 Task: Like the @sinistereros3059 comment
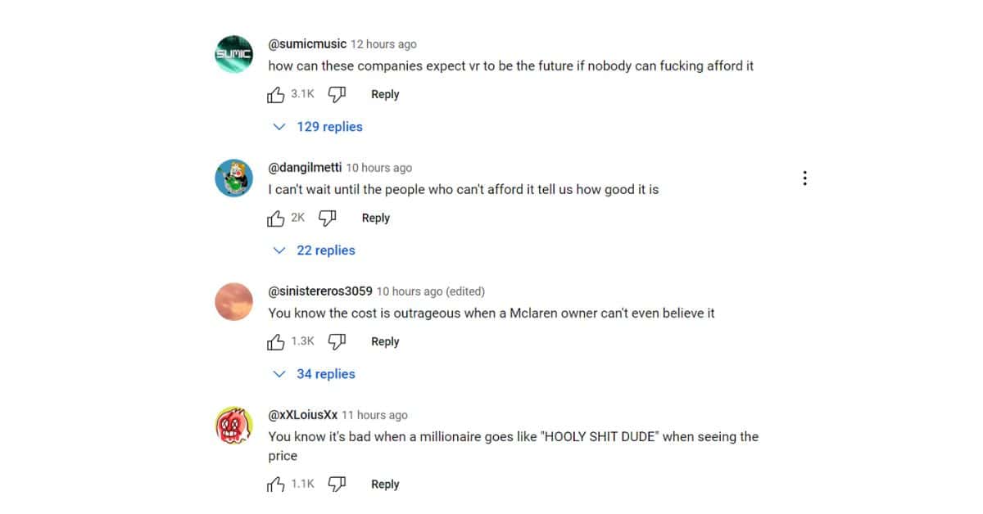coord(276,341)
